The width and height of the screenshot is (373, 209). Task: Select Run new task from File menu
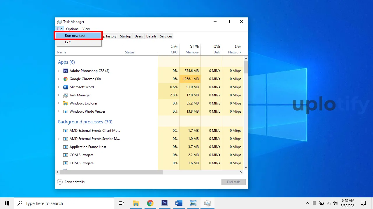(x=78, y=36)
